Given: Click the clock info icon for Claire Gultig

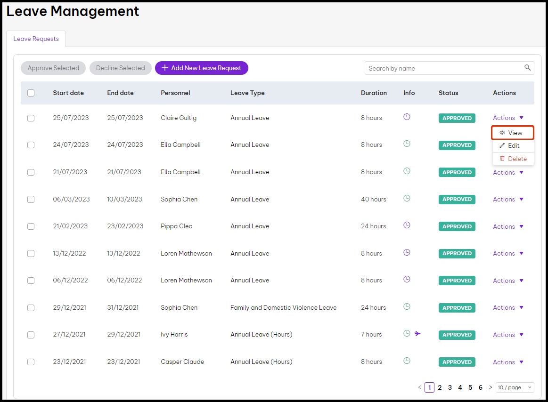Looking at the screenshot, I should point(407,117).
